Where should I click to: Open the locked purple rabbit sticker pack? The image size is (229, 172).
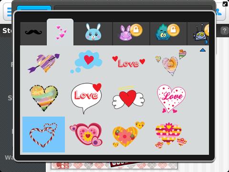tap(131, 34)
